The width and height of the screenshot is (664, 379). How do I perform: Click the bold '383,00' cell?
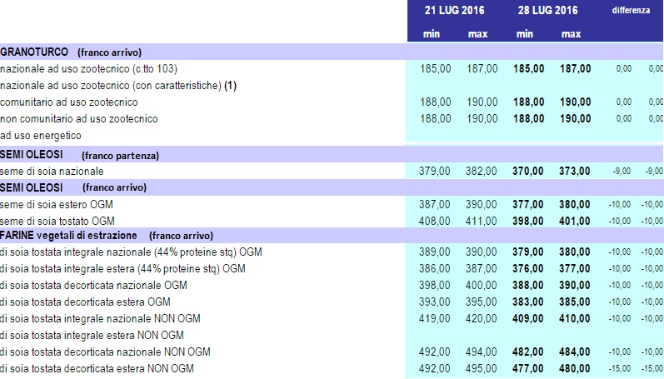(527, 302)
